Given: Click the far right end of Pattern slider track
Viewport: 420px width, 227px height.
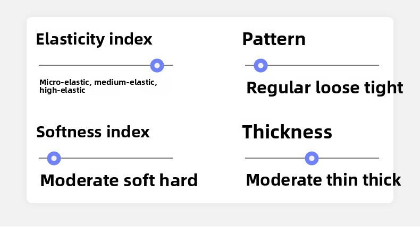Looking at the screenshot, I should 377,65.
